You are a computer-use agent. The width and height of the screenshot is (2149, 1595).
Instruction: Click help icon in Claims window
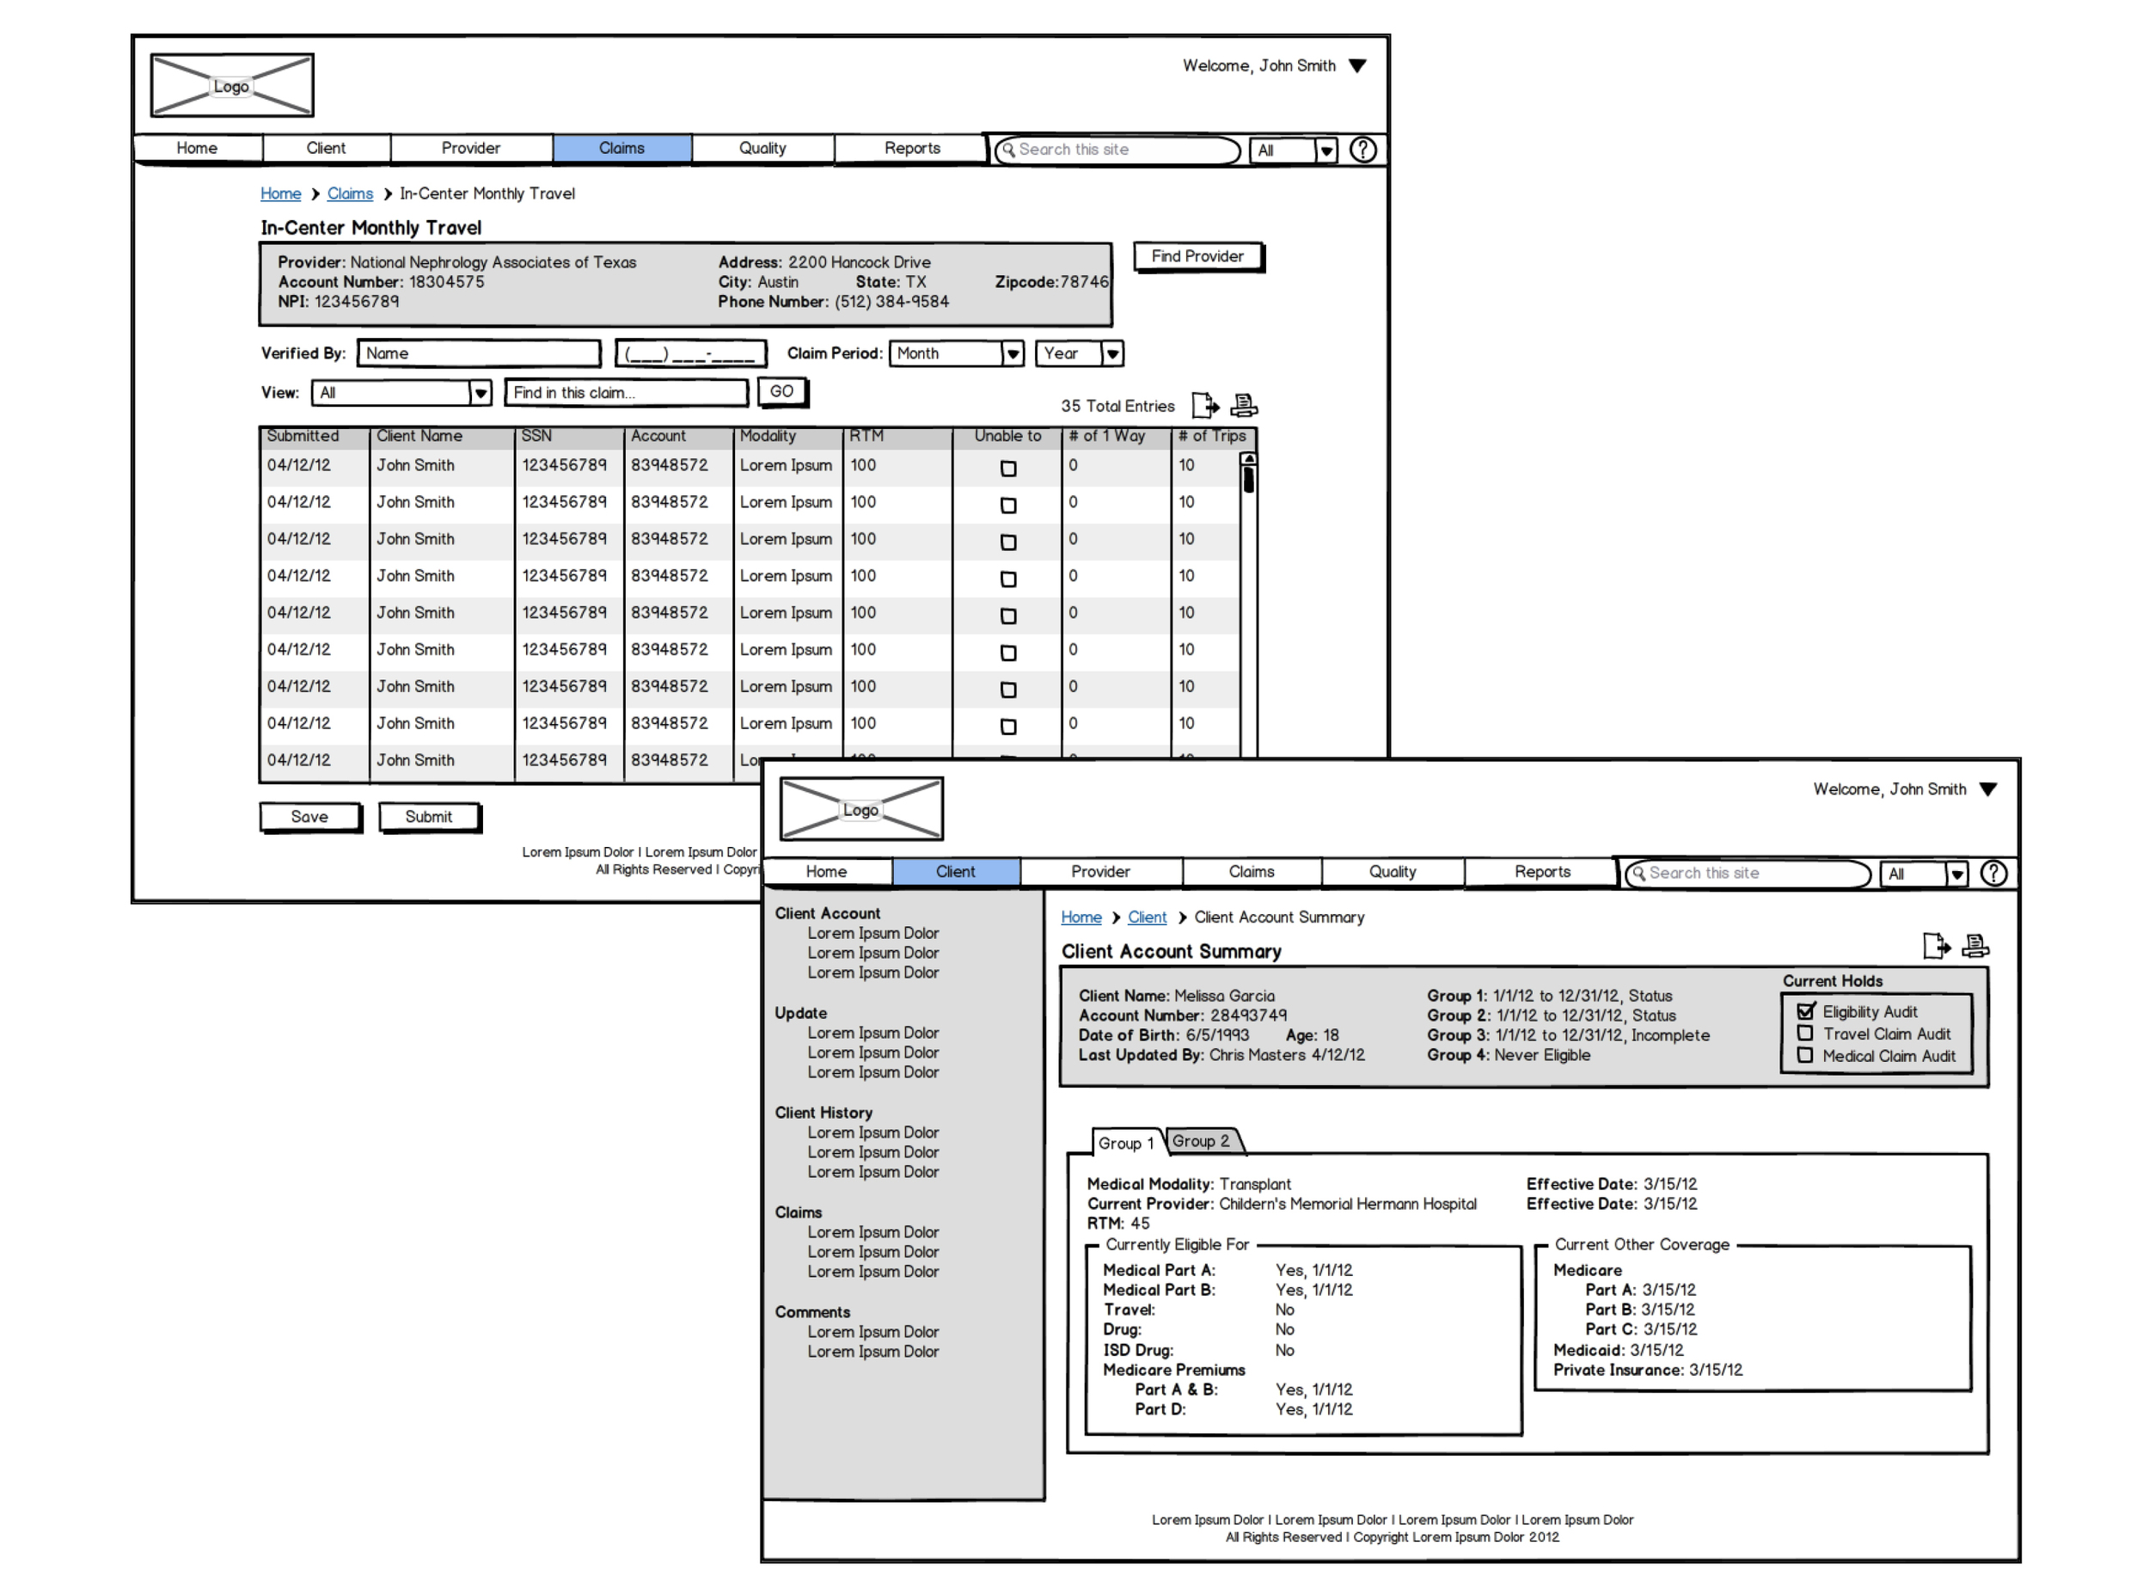(x=1362, y=150)
